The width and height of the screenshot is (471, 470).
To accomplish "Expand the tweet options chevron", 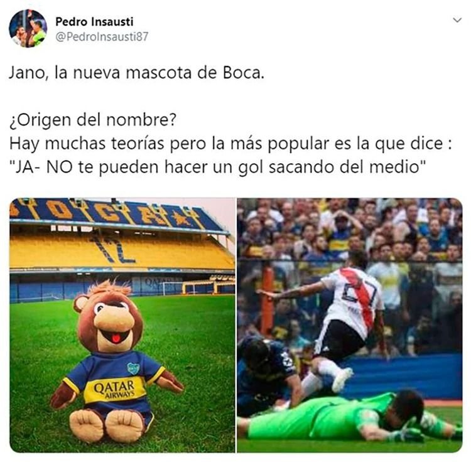I will (457, 21).
